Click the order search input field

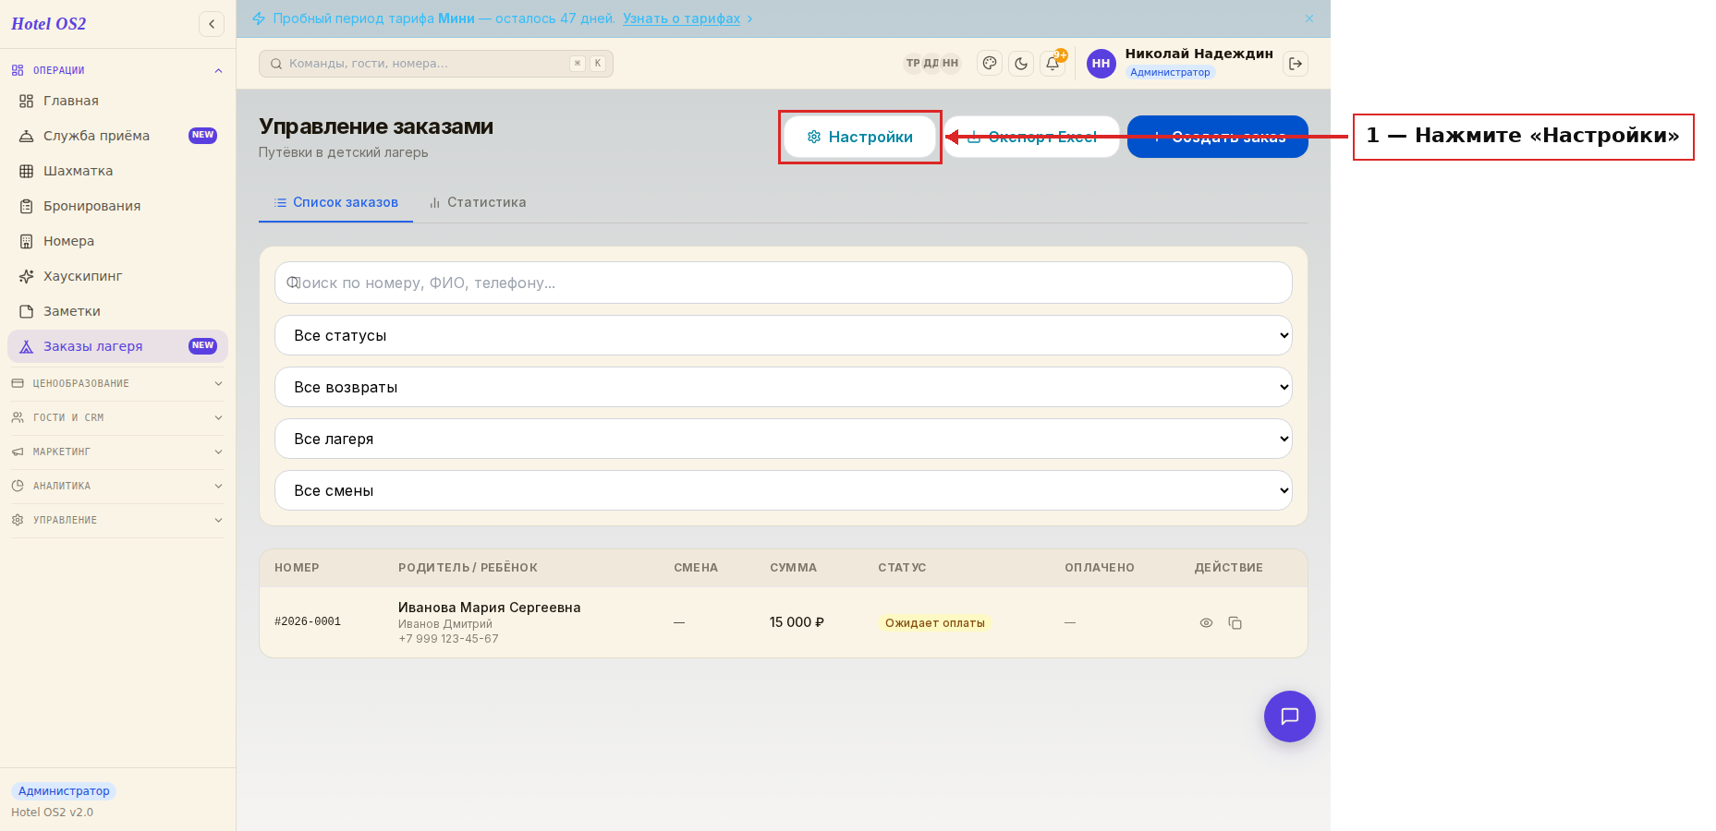[784, 283]
